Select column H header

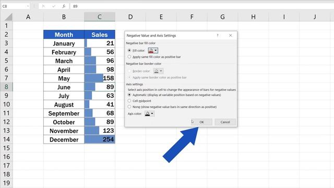253,17
